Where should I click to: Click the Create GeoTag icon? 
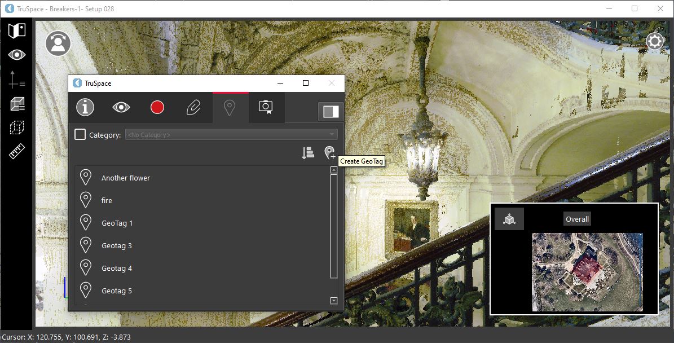329,153
